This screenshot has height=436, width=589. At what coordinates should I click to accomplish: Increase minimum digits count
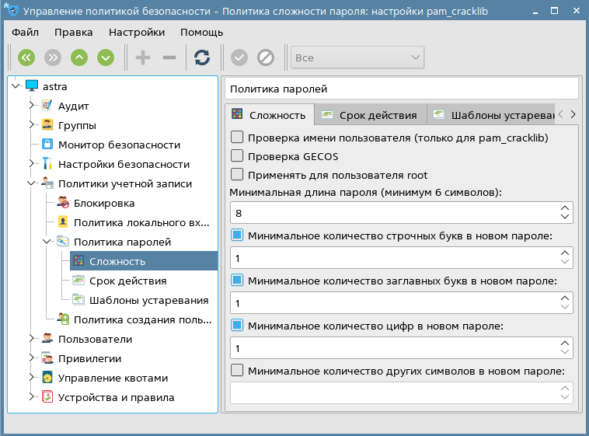tap(565, 344)
